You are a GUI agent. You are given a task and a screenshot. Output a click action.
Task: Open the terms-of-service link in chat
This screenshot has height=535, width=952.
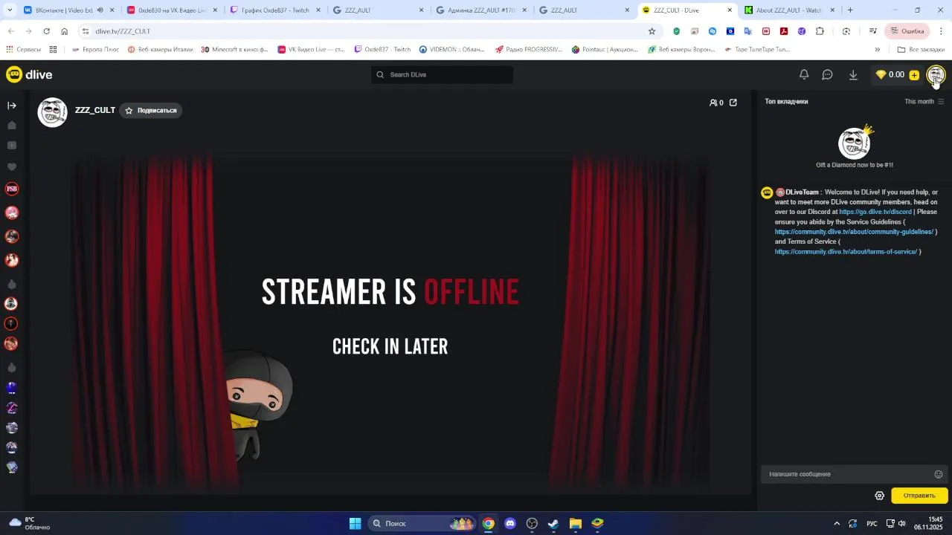[x=846, y=252]
